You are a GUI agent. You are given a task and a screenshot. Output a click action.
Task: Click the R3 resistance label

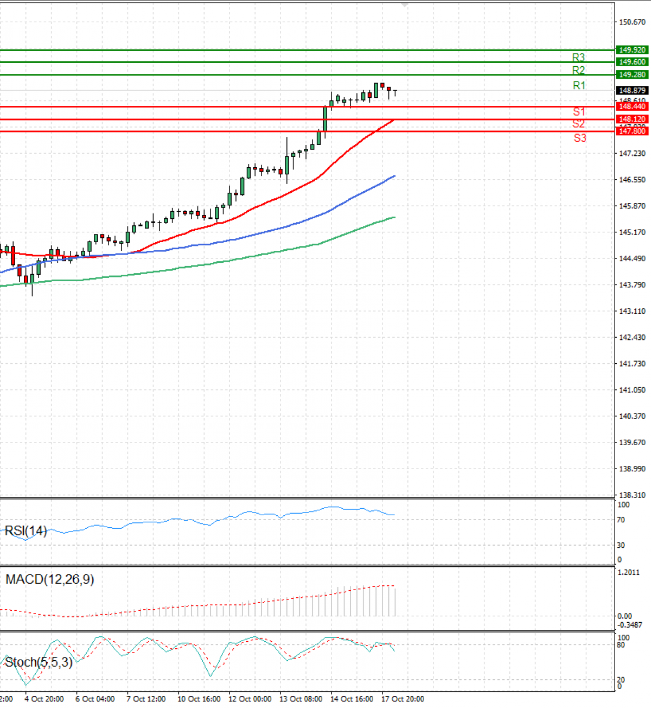578,58
